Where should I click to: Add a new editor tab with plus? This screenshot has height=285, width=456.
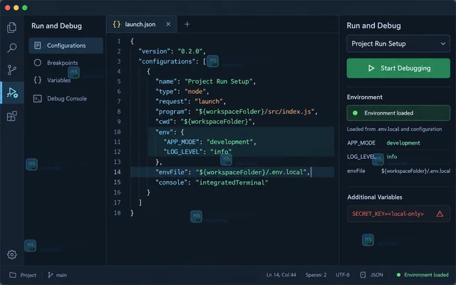pyautogui.click(x=187, y=24)
